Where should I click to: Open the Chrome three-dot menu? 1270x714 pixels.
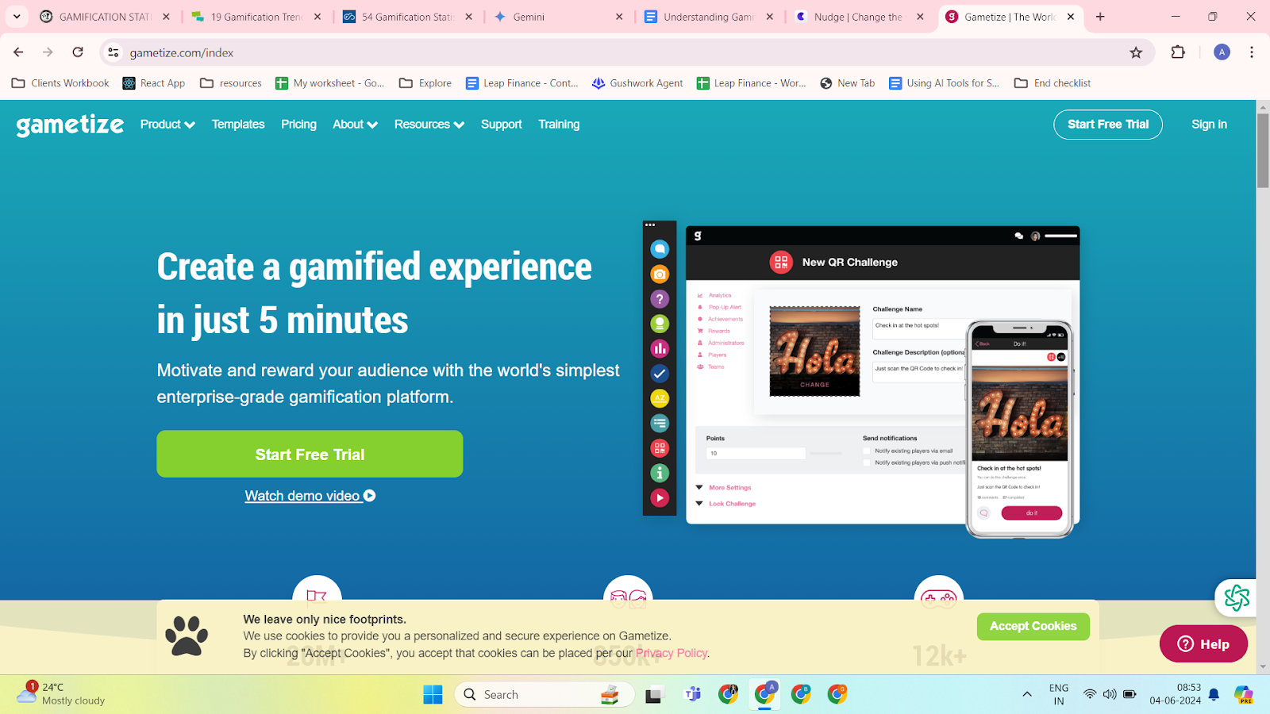coord(1252,52)
